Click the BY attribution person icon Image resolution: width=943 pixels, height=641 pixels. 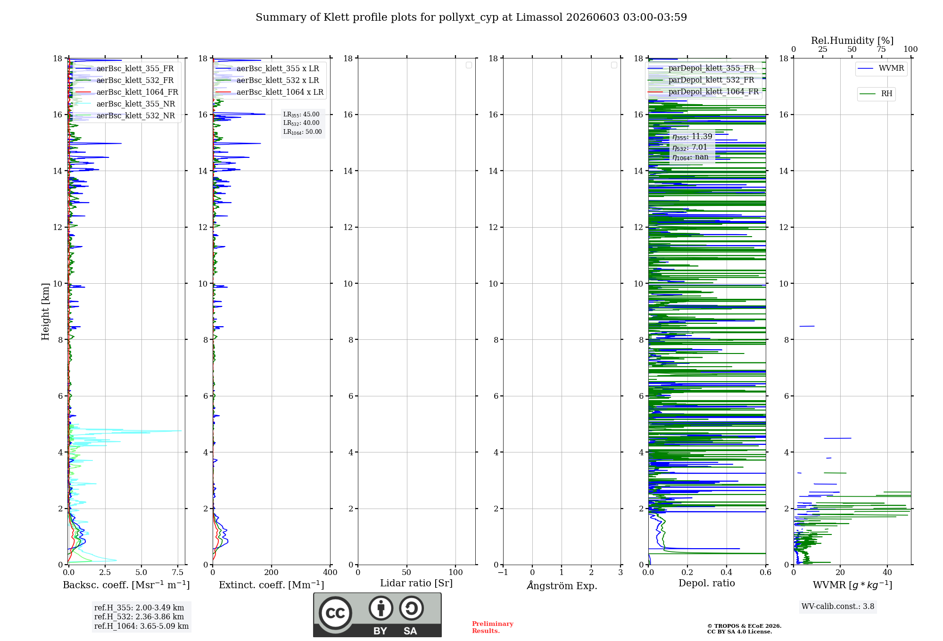point(381,608)
